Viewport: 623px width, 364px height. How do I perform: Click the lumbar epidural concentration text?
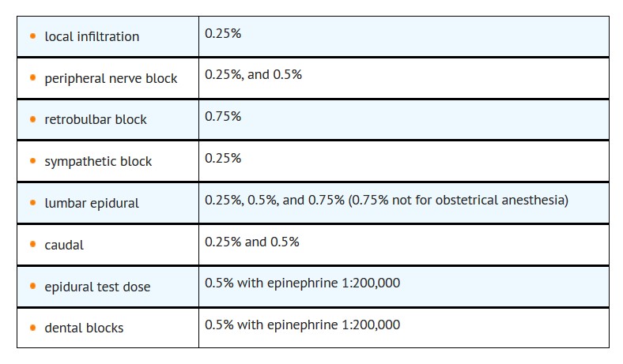click(386, 200)
